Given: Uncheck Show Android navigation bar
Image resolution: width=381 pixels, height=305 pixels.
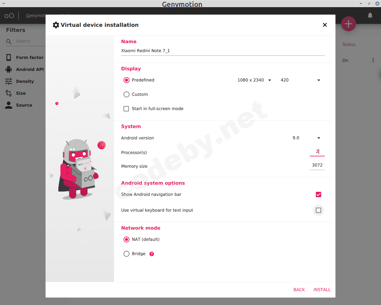Looking at the screenshot, I should point(318,194).
